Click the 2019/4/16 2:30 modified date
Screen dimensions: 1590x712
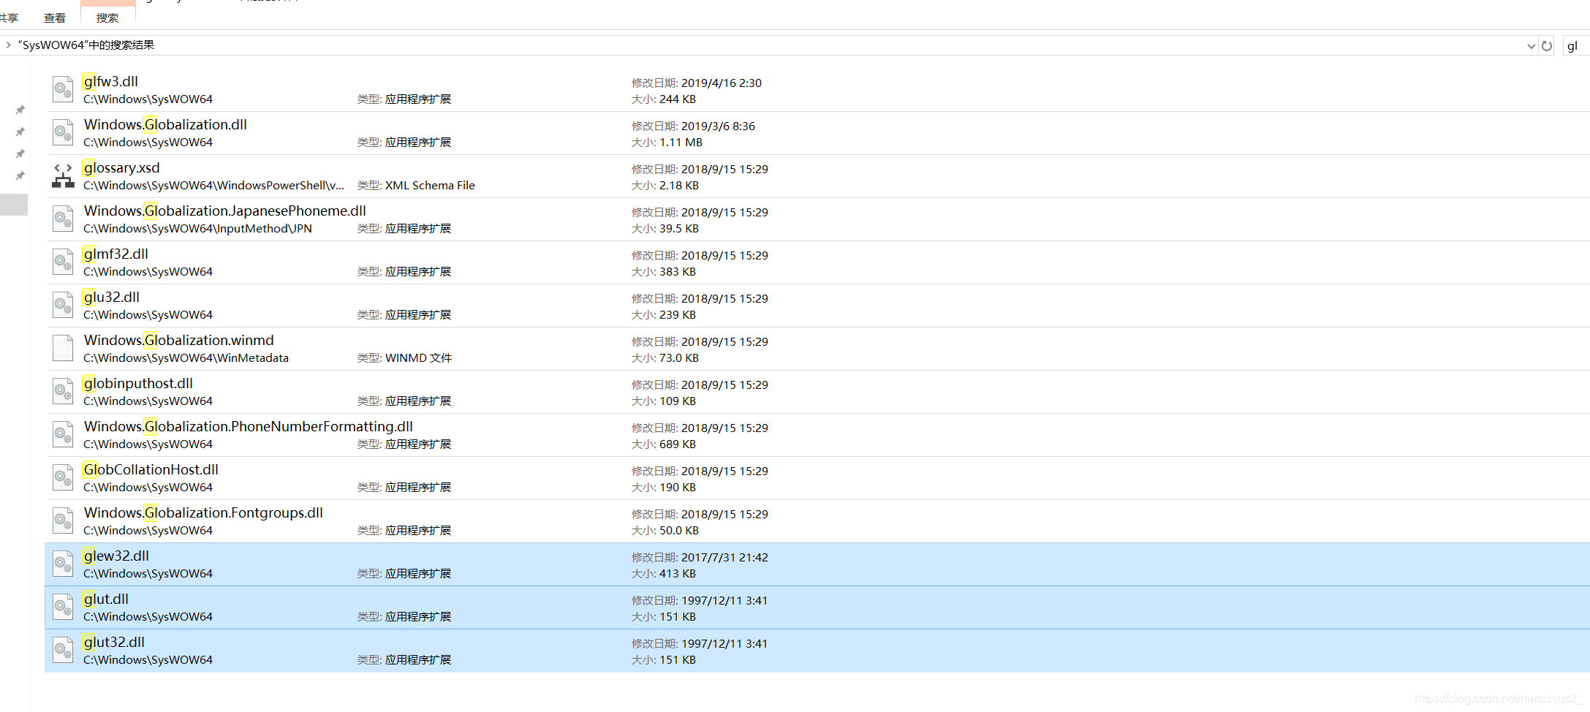point(722,83)
